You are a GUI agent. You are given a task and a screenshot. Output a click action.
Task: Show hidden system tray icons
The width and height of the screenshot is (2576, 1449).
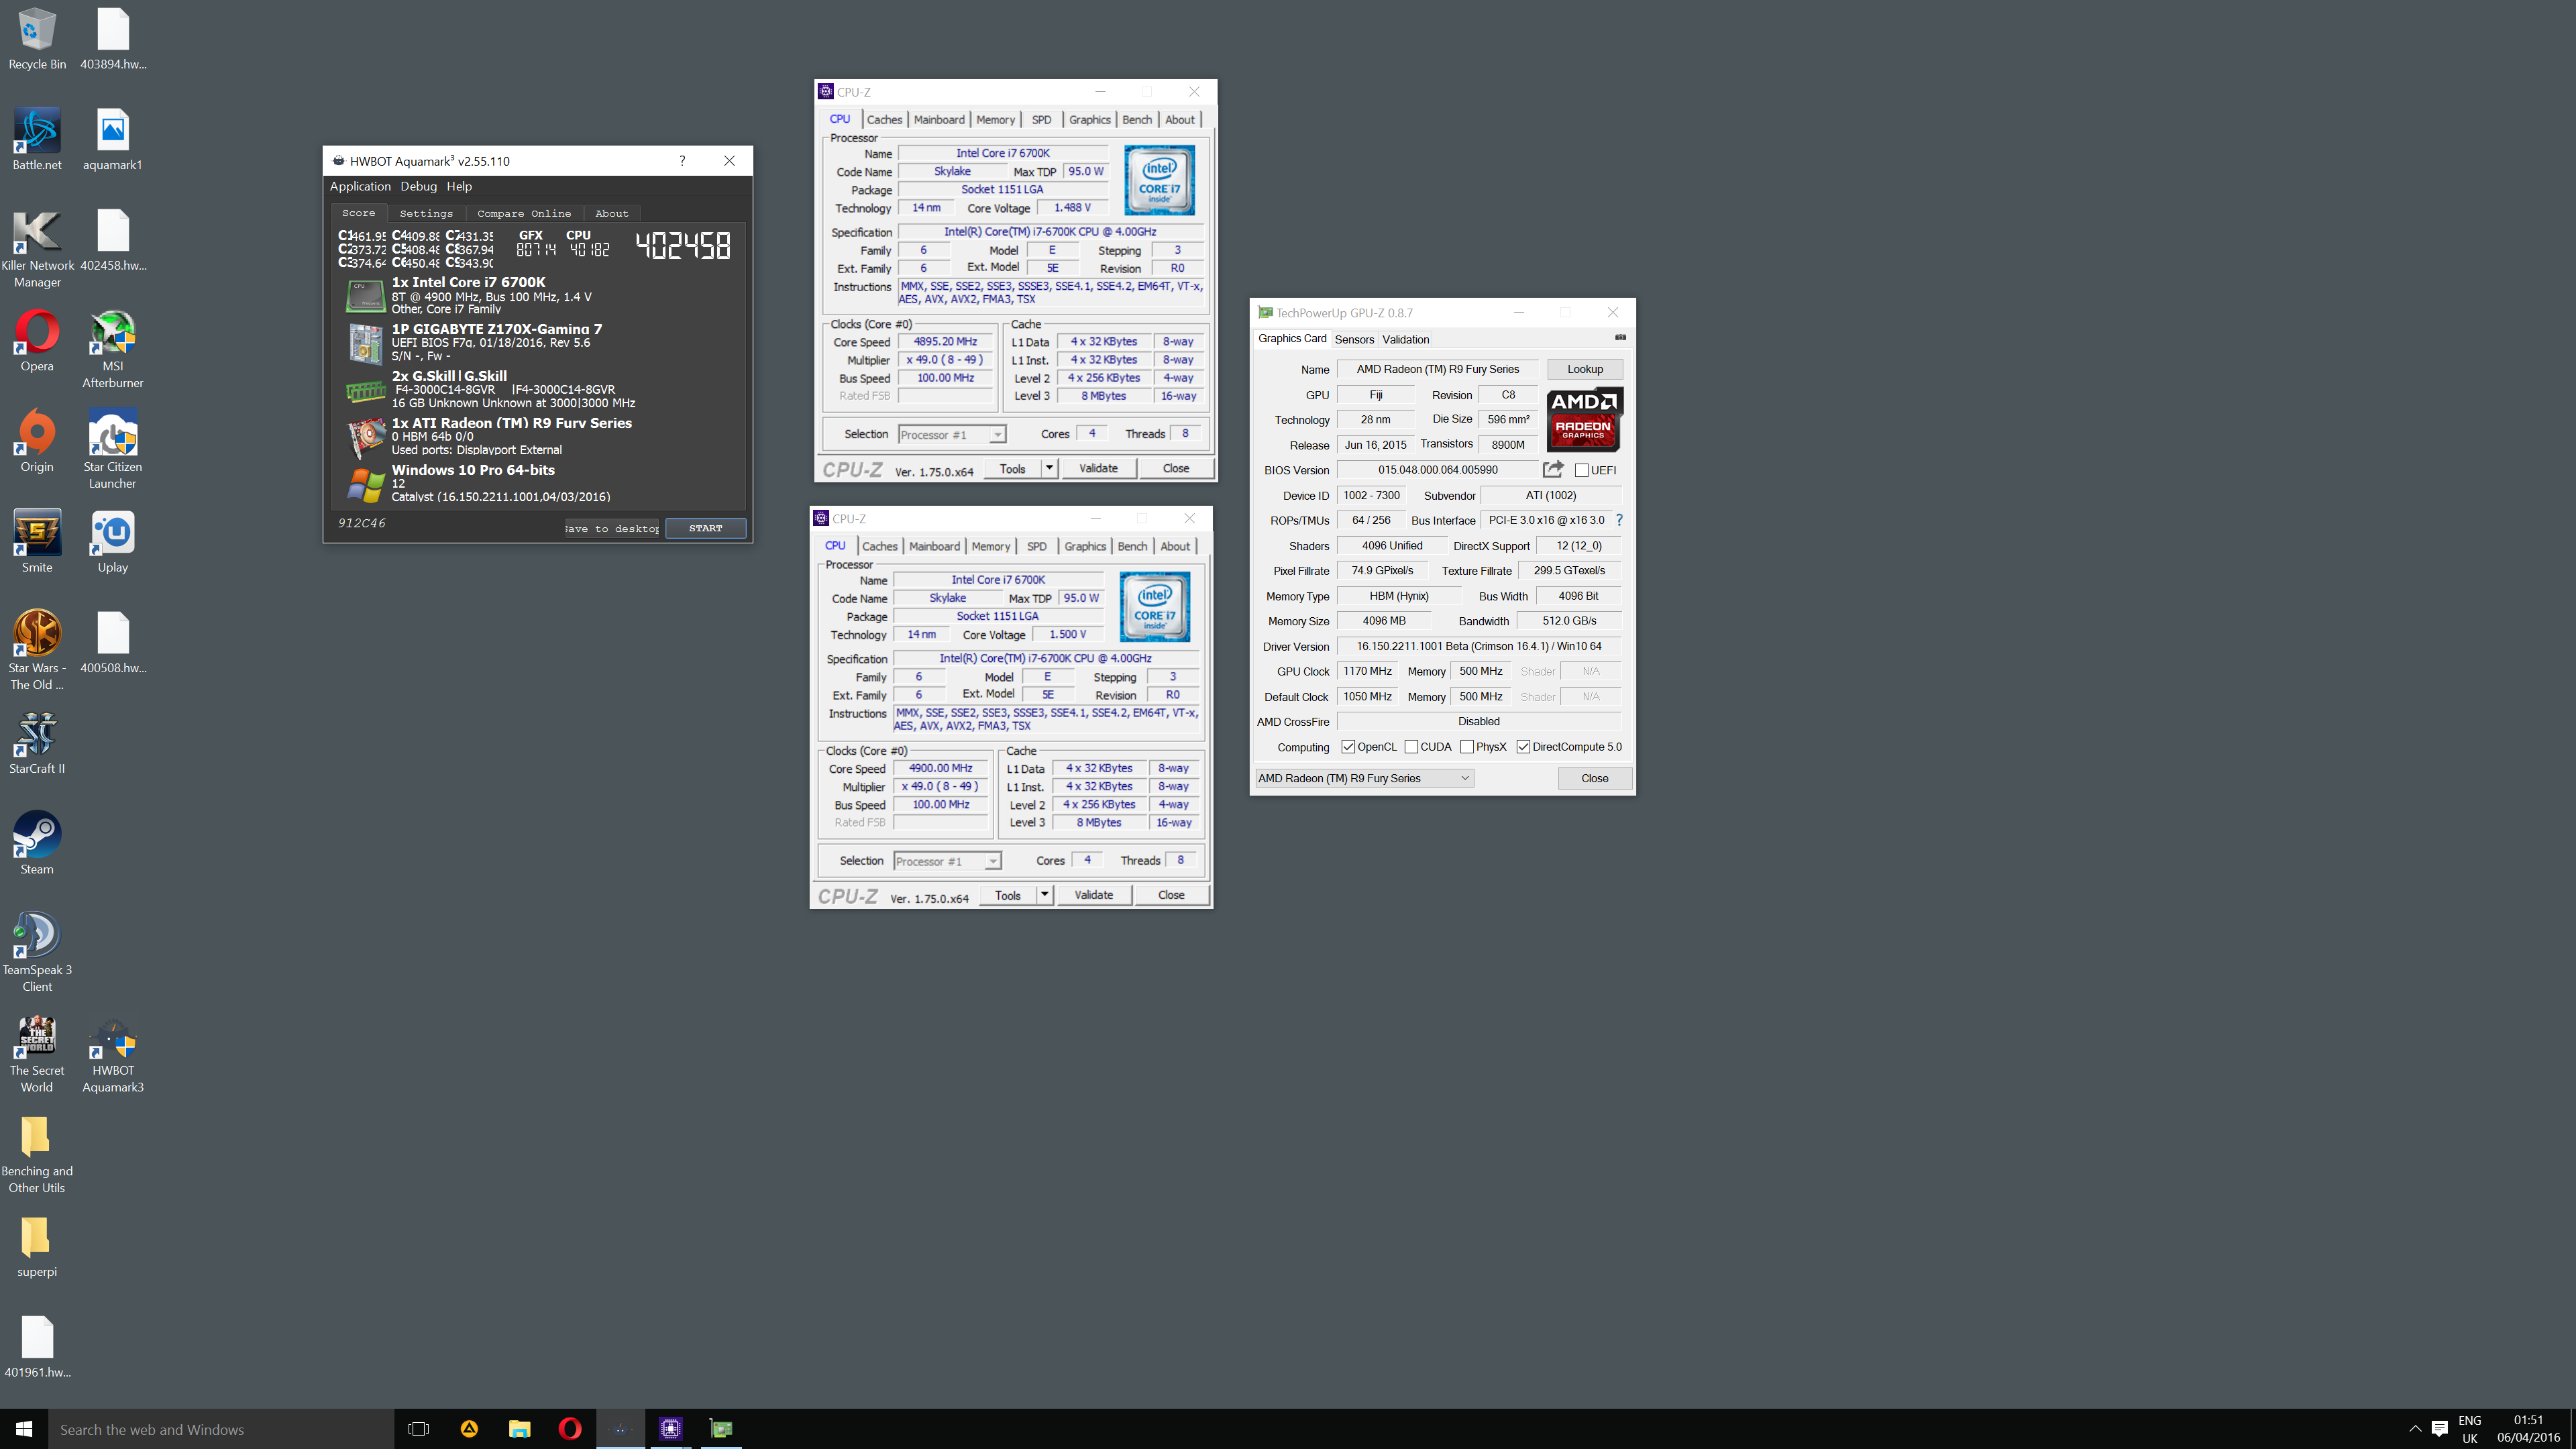click(2415, 1429)
